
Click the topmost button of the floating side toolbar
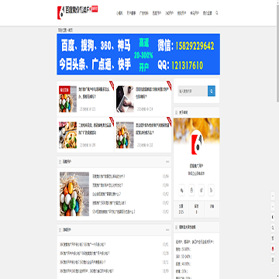(273, 196)
